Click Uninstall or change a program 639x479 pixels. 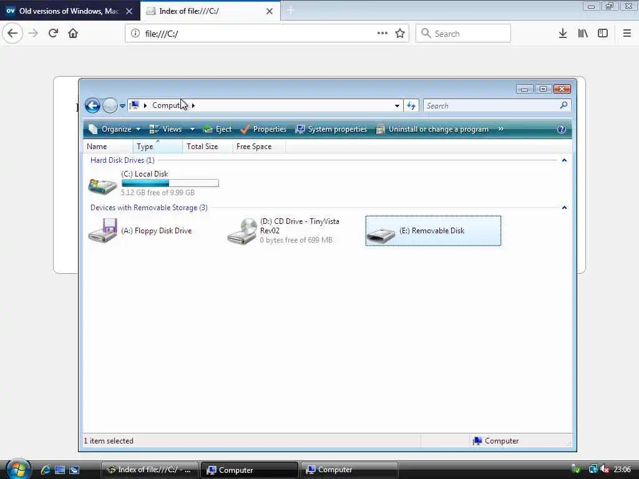tap(432, 129)
